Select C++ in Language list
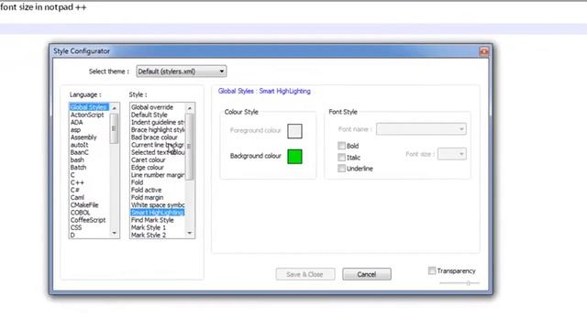Viewport: 587px width, 330px height. 77,182
